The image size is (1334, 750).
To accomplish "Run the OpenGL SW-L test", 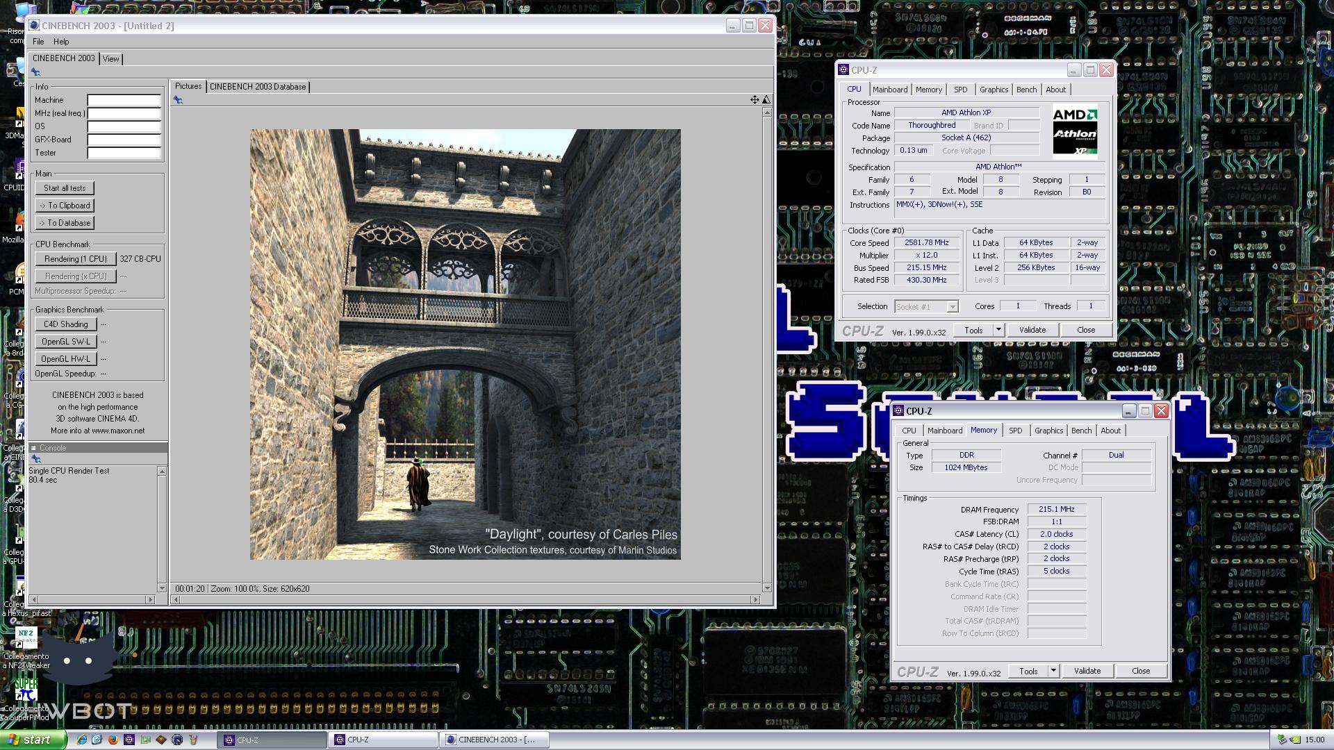I will [x=66, y=342].
